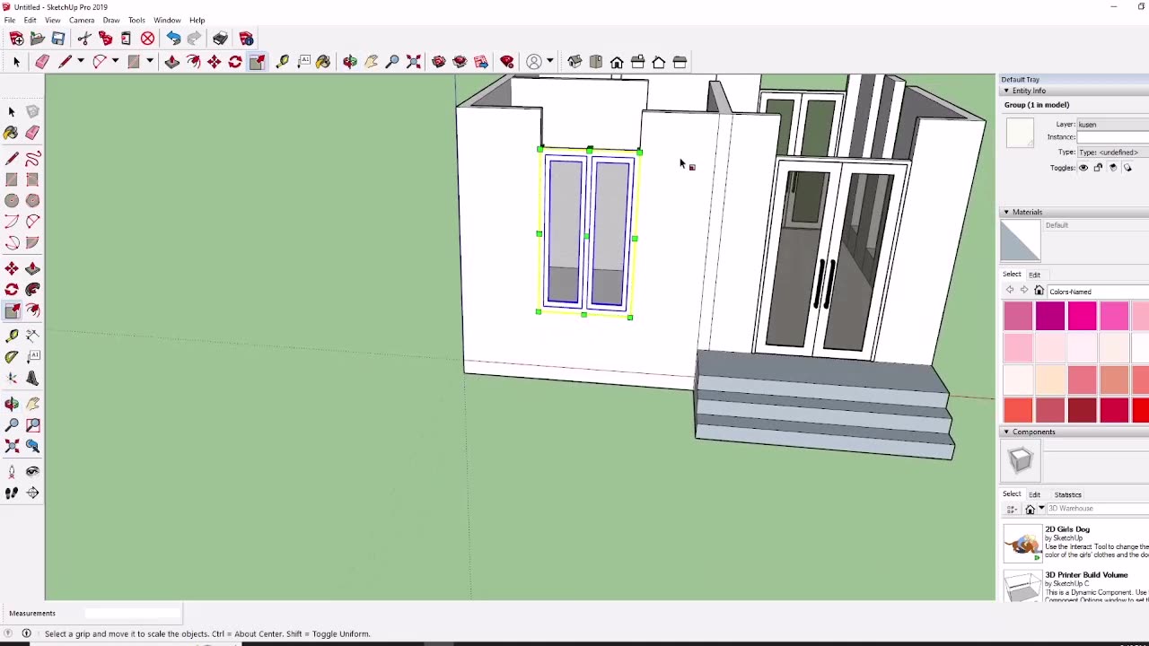Open the Type undefined dropdown
1149x646 pixels.
(x=1113, y=153)
